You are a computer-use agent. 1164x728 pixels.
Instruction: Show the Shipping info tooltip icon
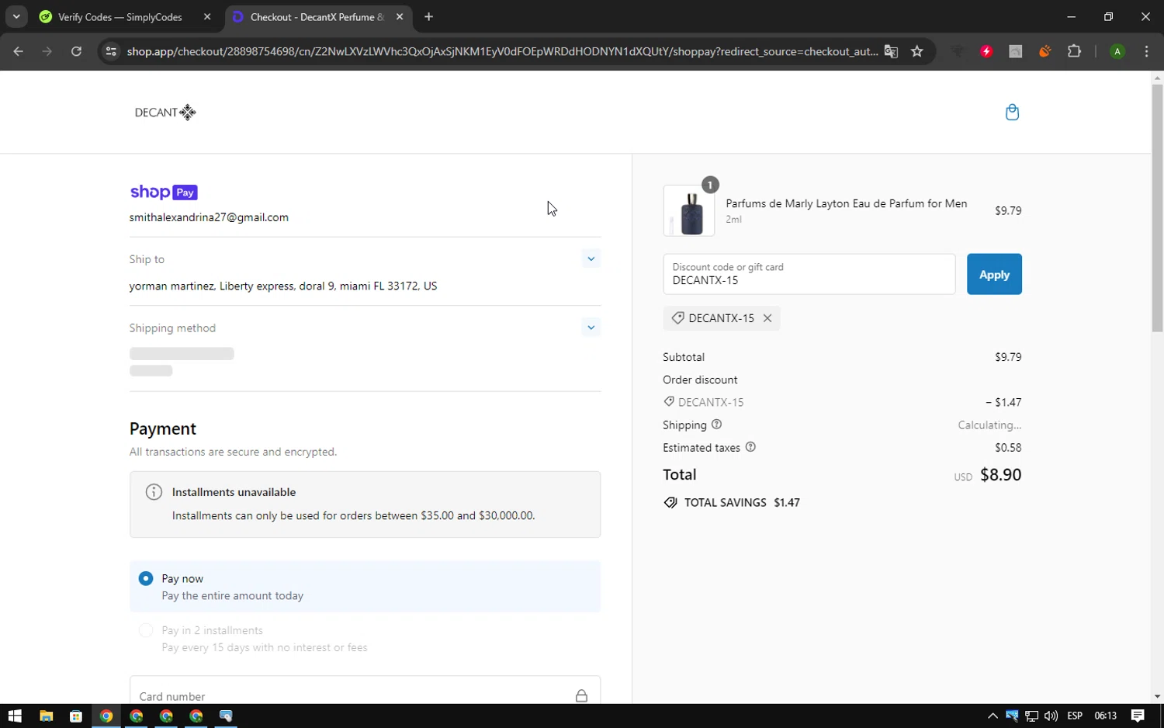[x=716, y=425]
